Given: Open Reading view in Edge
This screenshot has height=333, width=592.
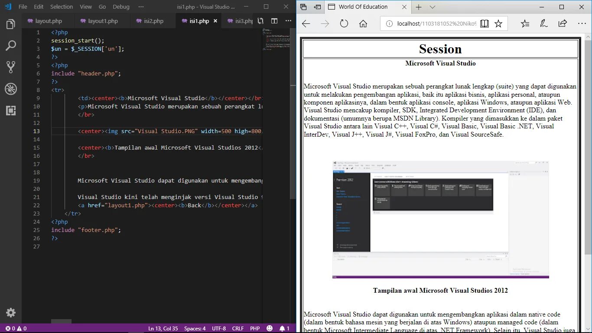Looking at the screenshot, I should (x=485, y=24).
